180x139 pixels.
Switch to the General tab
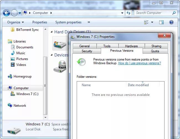point(84,46)
